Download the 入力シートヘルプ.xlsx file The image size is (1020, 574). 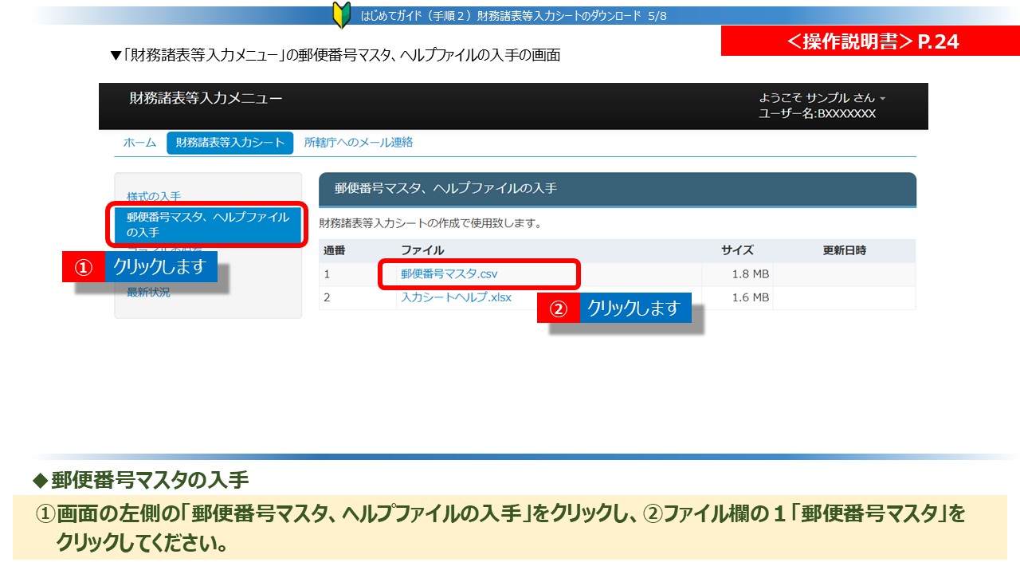pyautogui.click(x=456, y=297)
